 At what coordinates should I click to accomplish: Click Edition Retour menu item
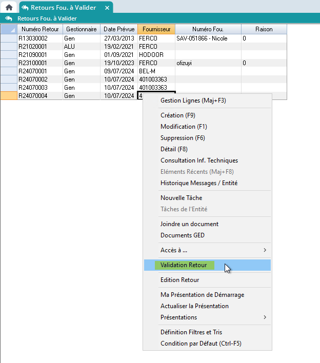tap(179, 280)
